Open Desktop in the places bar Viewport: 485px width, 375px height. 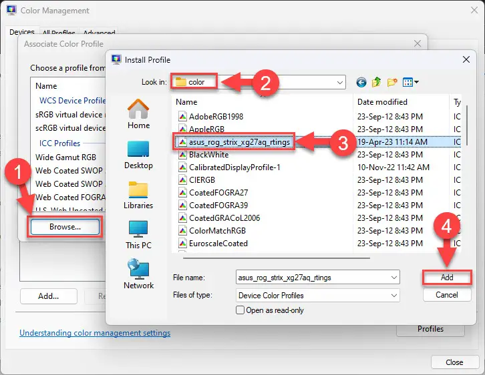[x=138, y=155]
